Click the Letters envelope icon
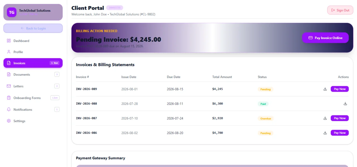357x167 pixels. click(9, 86)
